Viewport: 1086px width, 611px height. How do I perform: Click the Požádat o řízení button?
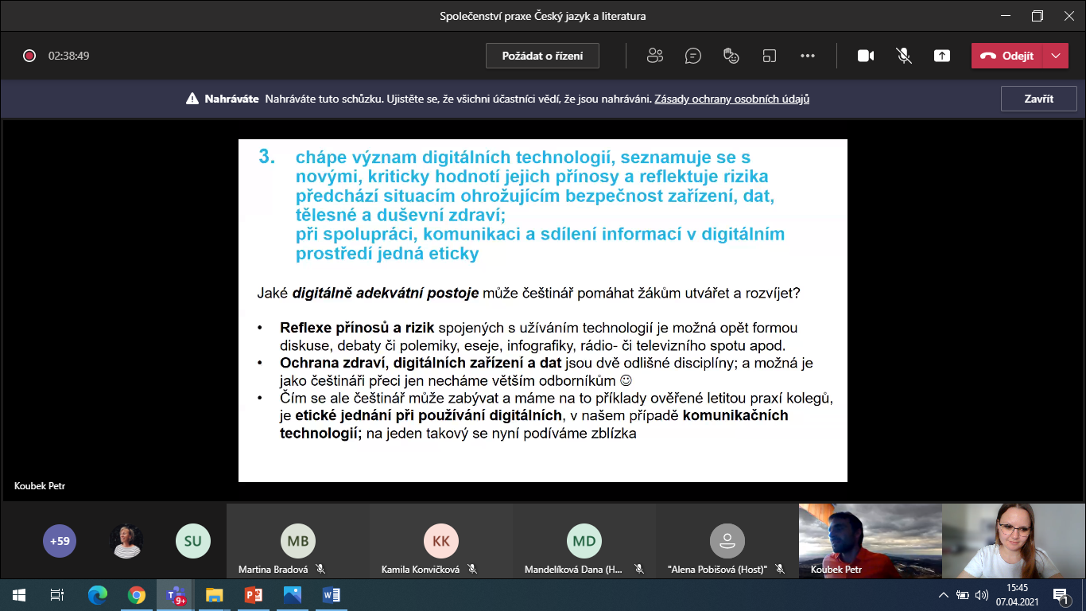(542, 56)
